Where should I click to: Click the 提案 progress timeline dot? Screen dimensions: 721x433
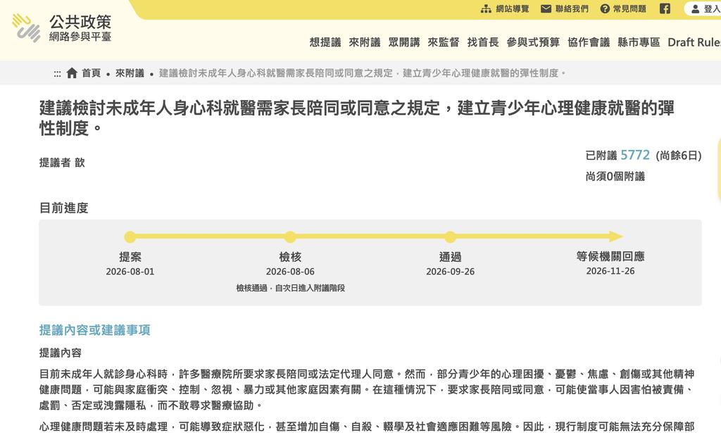pyautogui.click(x=130, y=237)
